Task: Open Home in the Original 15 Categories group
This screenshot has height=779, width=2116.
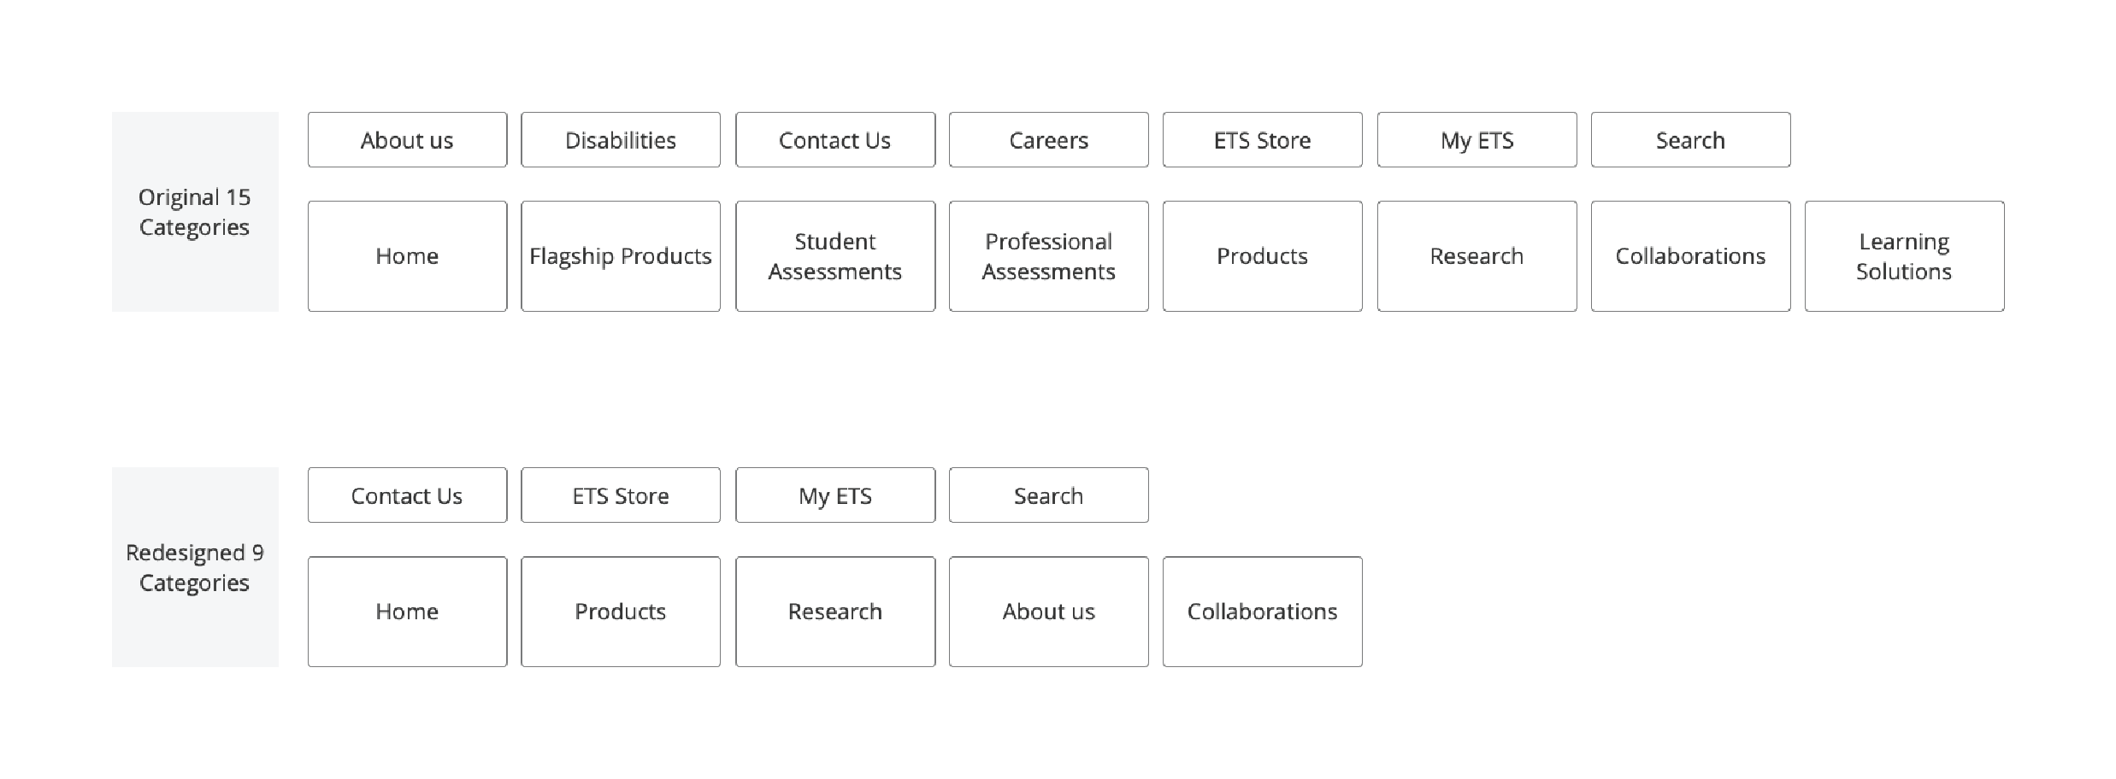Action: pyautogui.click(x=407, y=256)
